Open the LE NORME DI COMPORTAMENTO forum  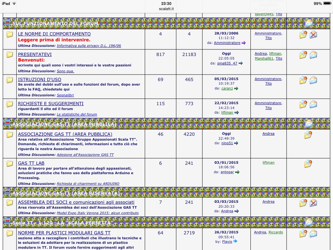[54, 34]
